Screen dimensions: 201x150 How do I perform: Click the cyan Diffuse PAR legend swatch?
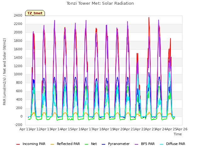click(162, 144)
